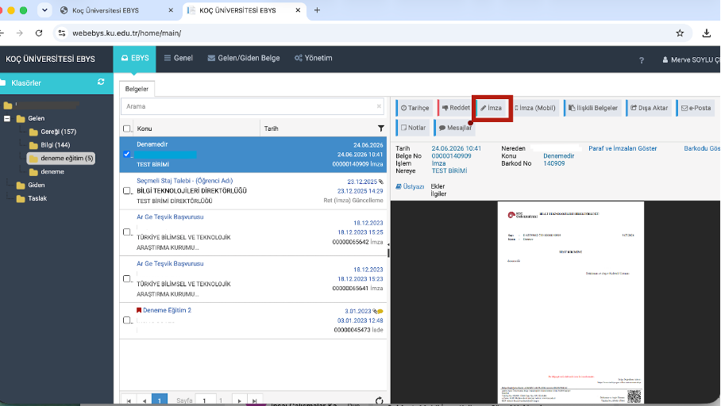Select the deneme eğitim (5) folder

point(61,159)
